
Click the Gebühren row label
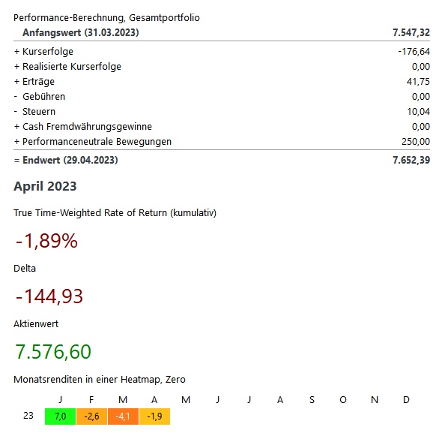pos(43,96)
